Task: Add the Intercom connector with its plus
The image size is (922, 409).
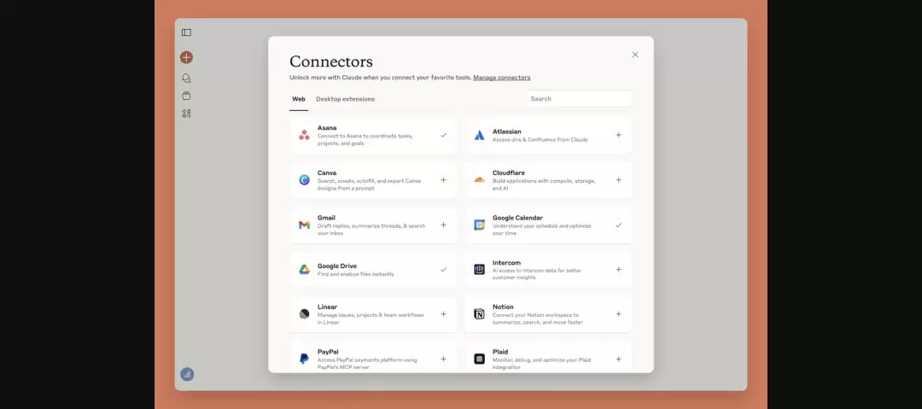Action: coord(619,270)
